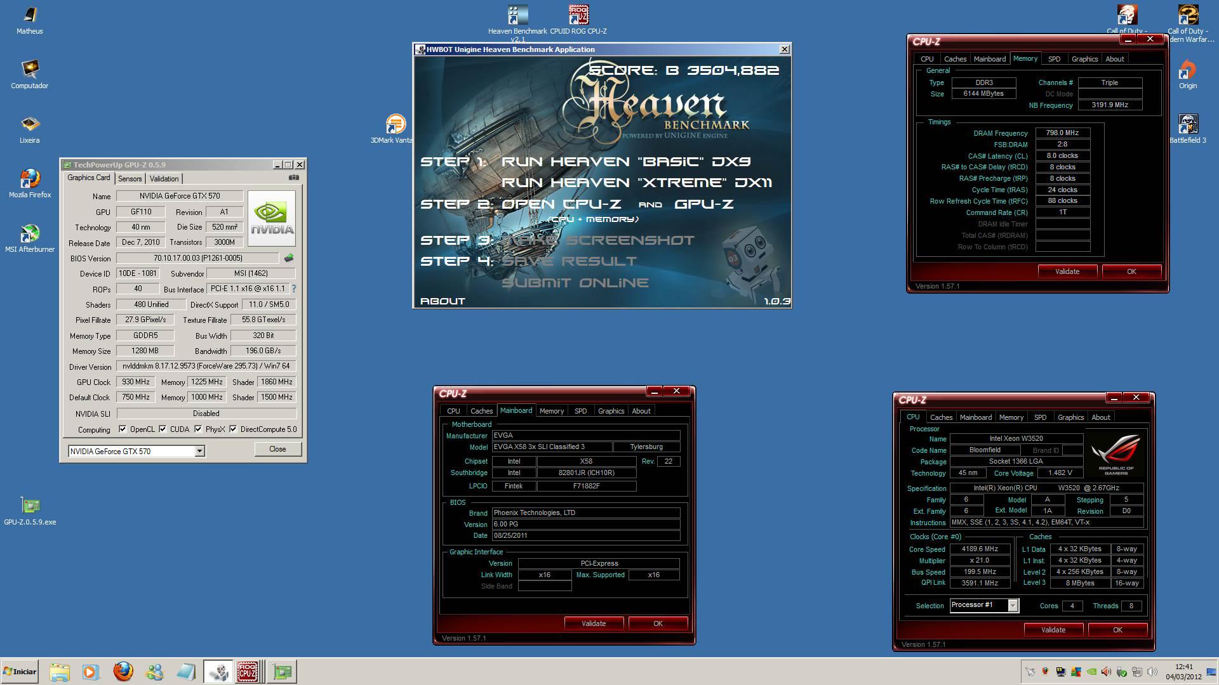The width and height of the screenshot is (1219, 685).
Task: Click DRAM Frequency value 798.0 MHz
Action: (1062, 133)
